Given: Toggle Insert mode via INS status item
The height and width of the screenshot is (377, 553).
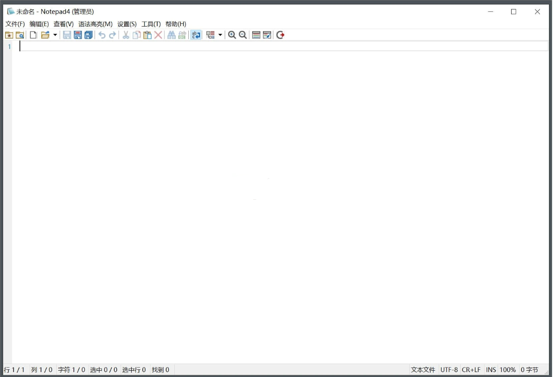Looking at the screenshot, I should (x=490, y=369).
